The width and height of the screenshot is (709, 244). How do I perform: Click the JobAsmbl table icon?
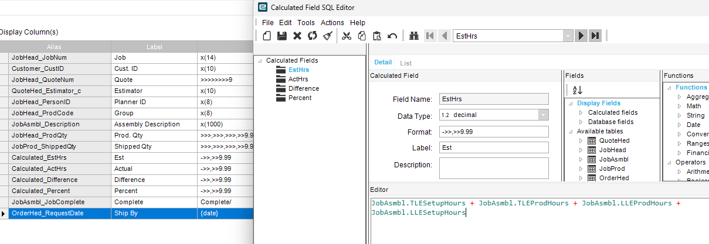pos(592,160)
